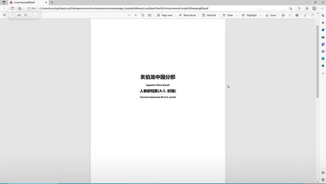Image resolution: width=326 pixels, height=184 pixels.
Task: Open the Page view options
Action: (x=165, y=15)
